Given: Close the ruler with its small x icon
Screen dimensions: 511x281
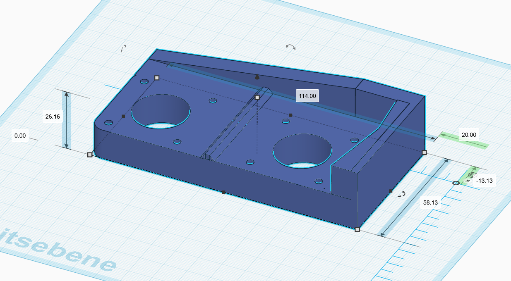Looking at the screenshot, I should pyautogui.click(x=468, y=181).
